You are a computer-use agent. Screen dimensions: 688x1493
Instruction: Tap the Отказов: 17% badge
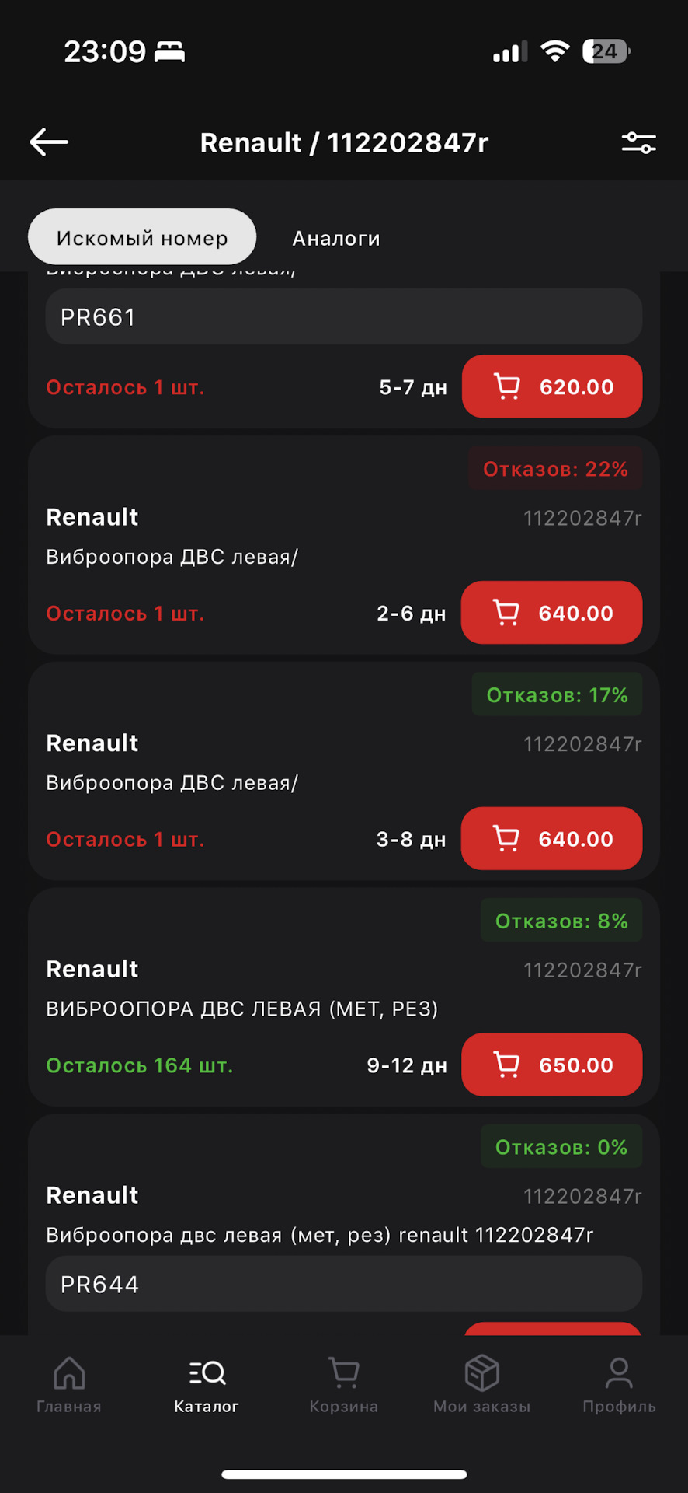click(557, 694)
